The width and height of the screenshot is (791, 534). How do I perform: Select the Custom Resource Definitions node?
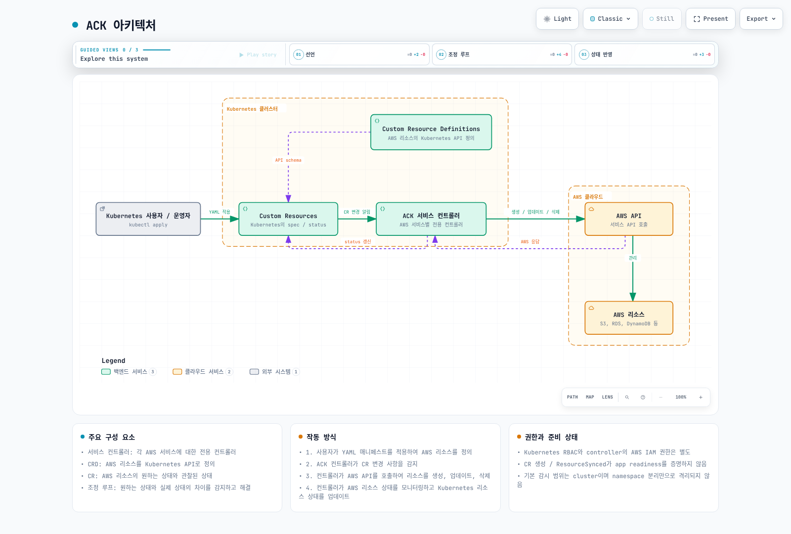(x=431, y=132)
